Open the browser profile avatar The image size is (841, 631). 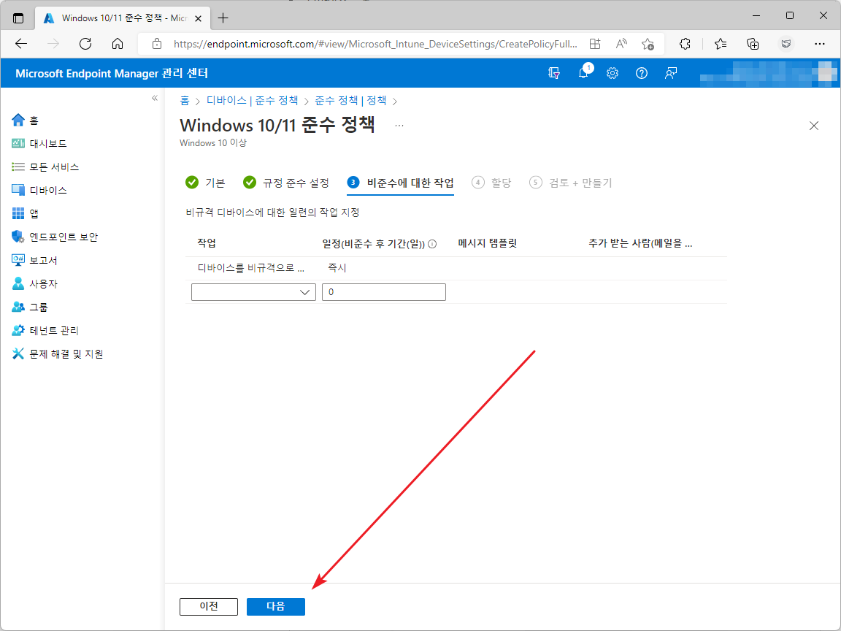[786, 44]
